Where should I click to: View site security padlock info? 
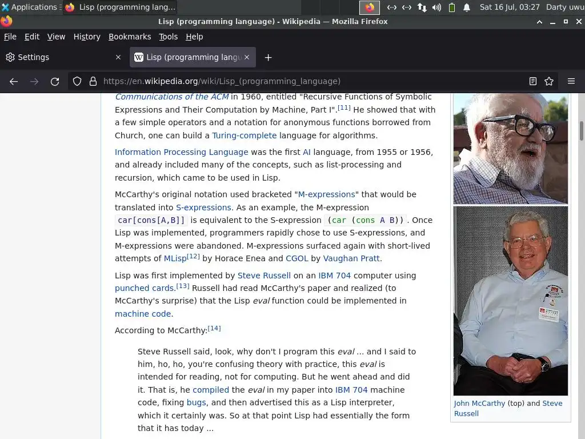coord(93,81)
